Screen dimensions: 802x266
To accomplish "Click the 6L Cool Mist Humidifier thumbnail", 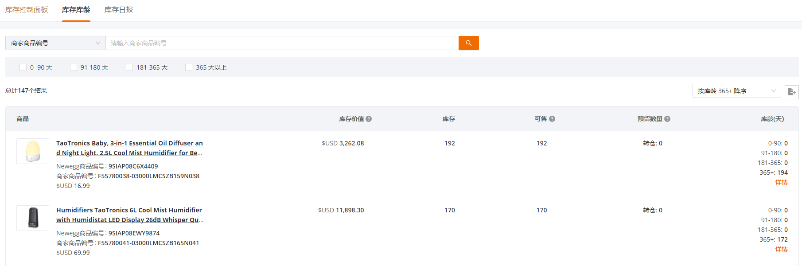I will (33, 218).
